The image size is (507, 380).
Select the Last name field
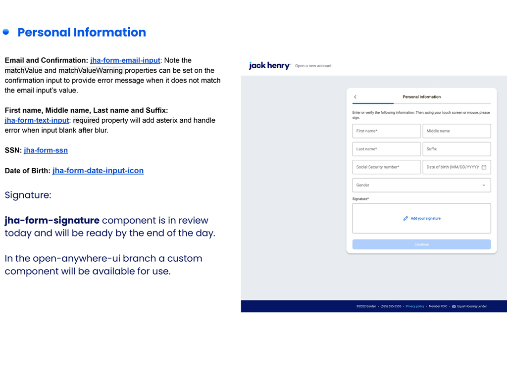[x=386, y=149]
